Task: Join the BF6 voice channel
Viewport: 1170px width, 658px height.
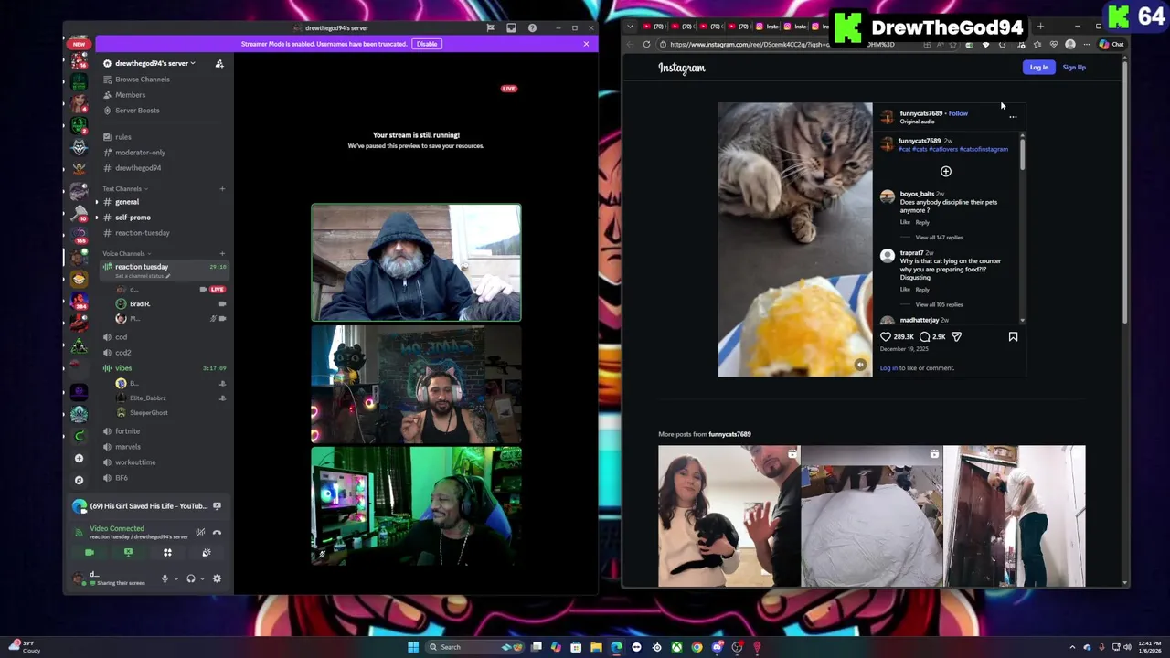Action: coord(122,478)
